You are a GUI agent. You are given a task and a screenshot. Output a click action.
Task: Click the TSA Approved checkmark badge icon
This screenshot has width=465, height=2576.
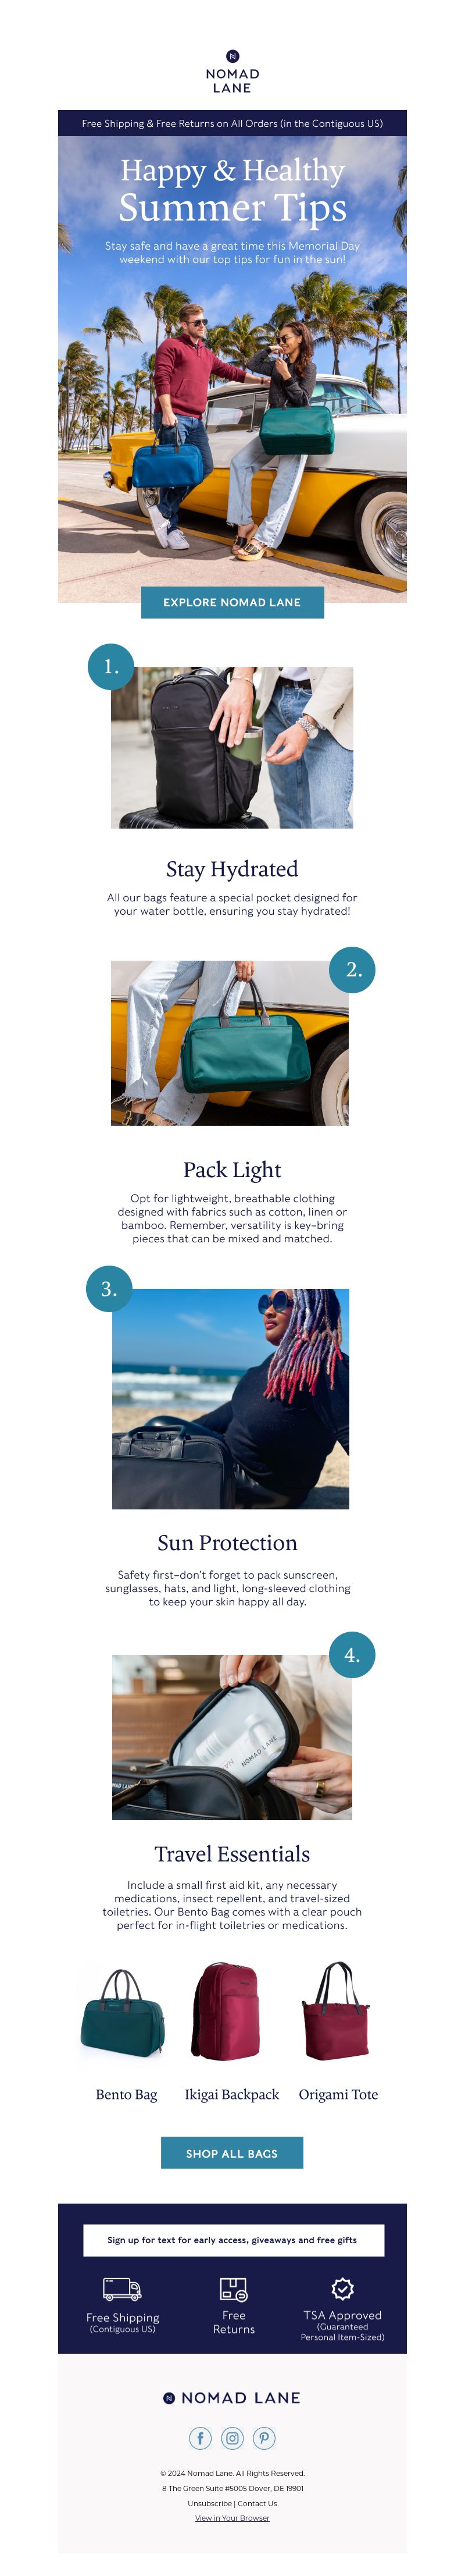tap(342, 2288)
